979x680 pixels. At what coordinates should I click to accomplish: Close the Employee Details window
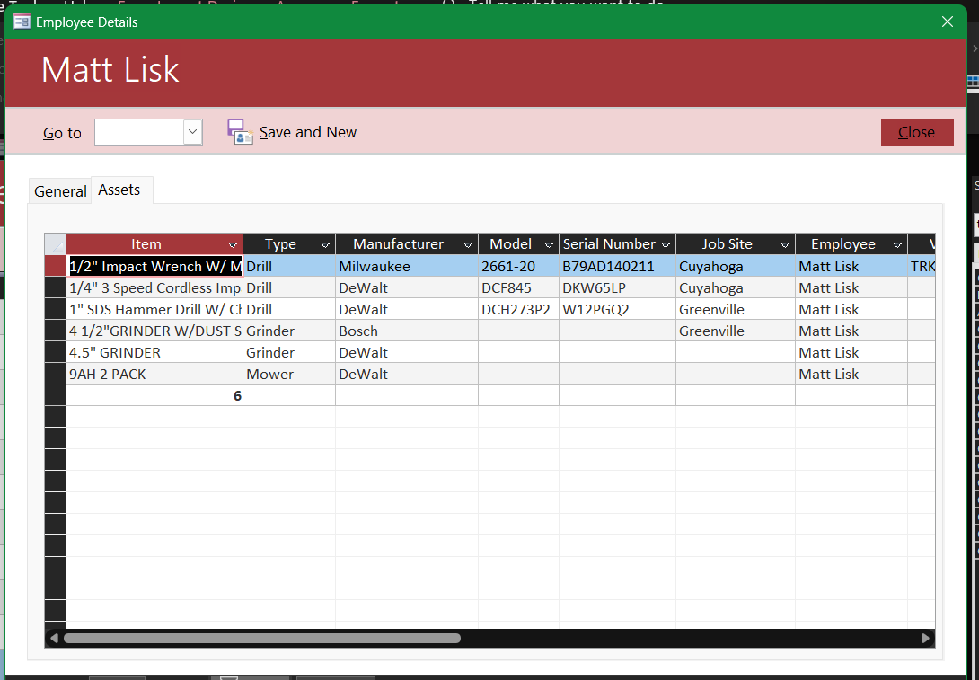(948, 22)
